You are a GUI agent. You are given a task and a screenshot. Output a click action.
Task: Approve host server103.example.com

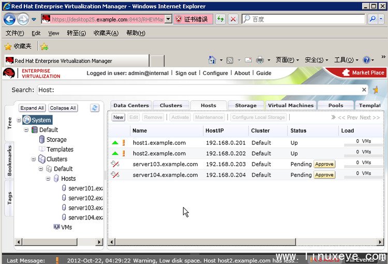point(324,164)
